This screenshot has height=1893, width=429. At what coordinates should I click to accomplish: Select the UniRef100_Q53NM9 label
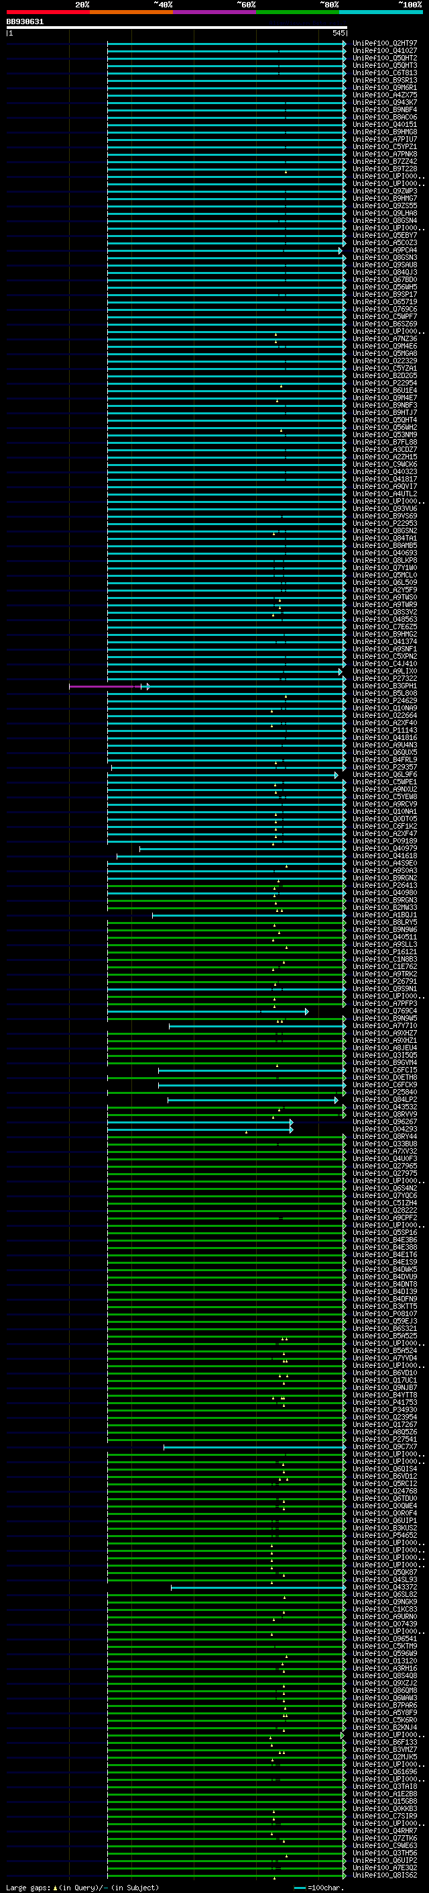(x=385, y=435)
